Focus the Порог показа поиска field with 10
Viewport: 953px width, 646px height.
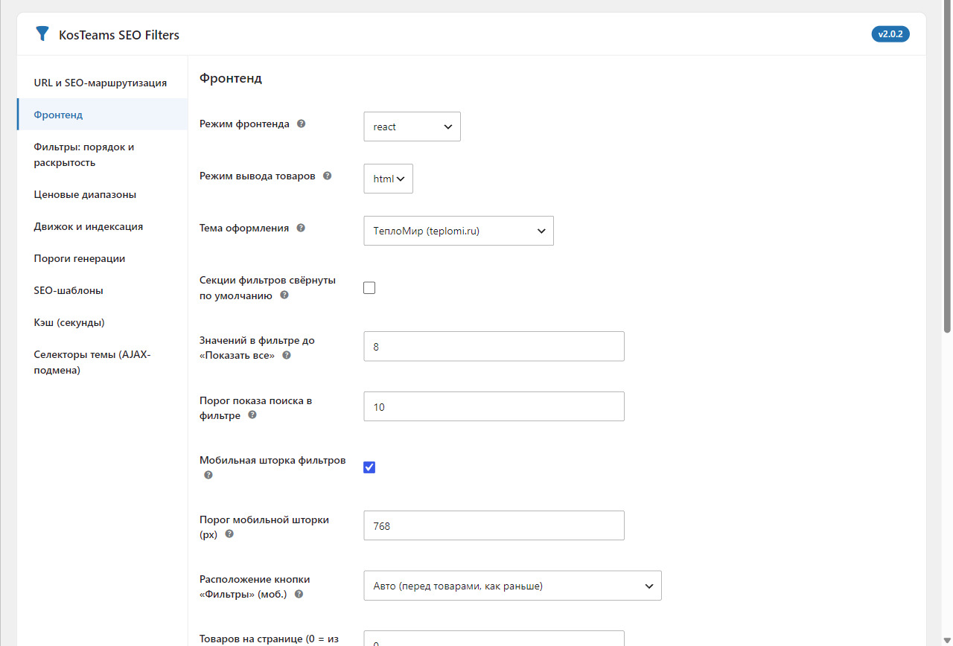494,406
